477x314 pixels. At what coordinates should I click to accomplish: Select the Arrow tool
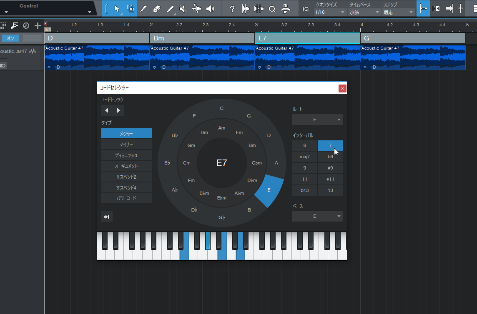pos(117,9)
